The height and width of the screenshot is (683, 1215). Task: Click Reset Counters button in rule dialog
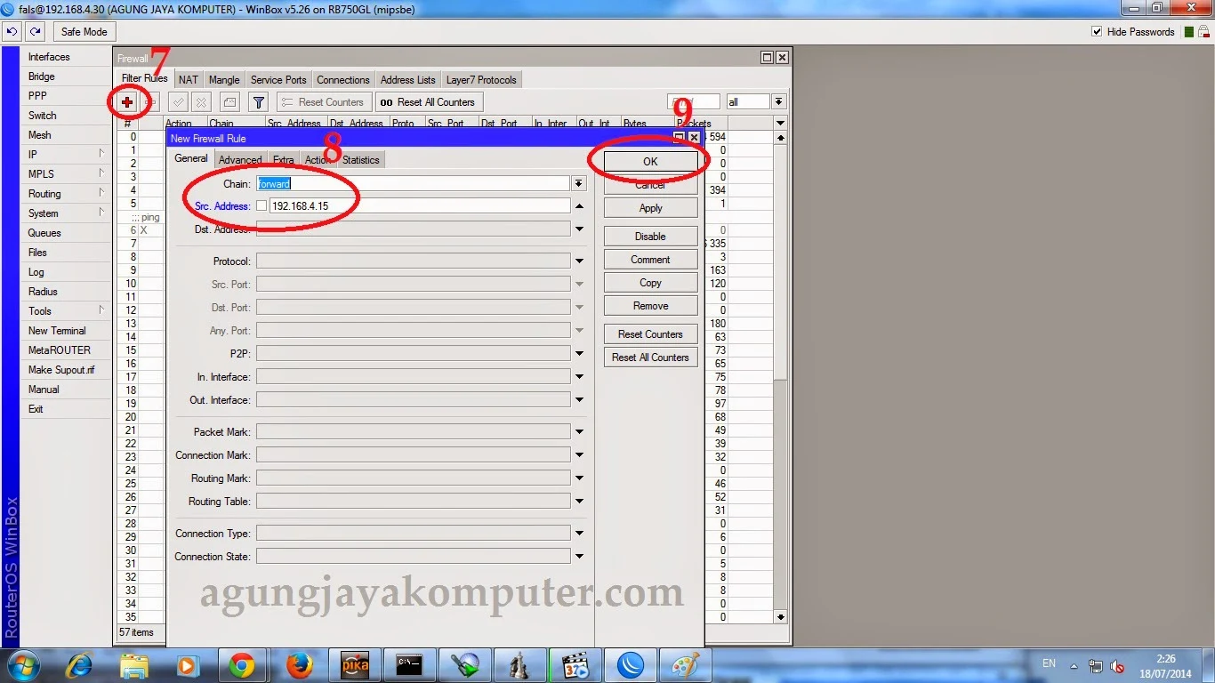(650, 334)
